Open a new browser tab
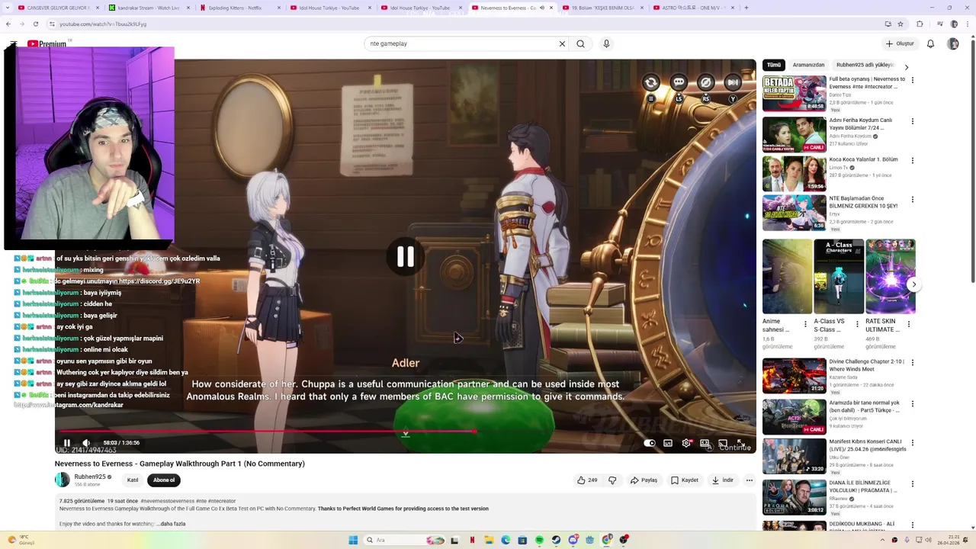Viewport: 976px width, 549px height. pos(746,8)
